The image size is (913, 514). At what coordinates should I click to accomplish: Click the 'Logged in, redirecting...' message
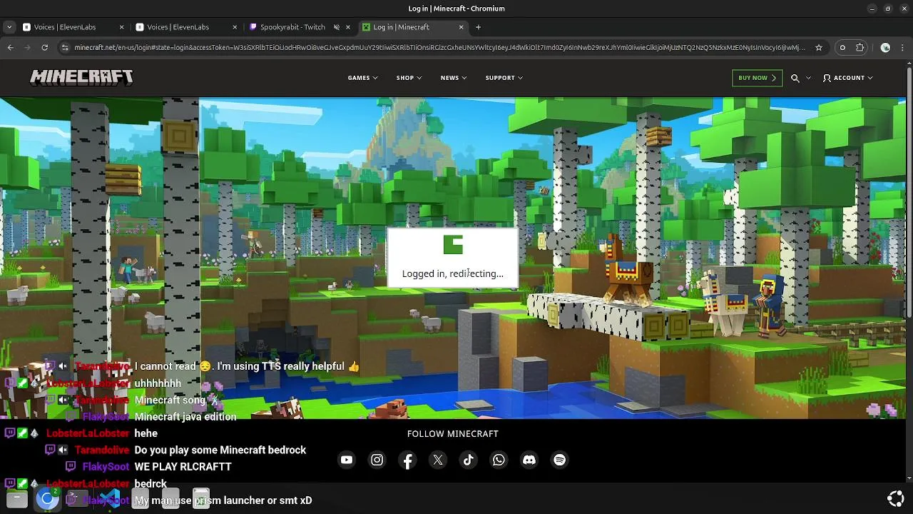pos(452,273)
